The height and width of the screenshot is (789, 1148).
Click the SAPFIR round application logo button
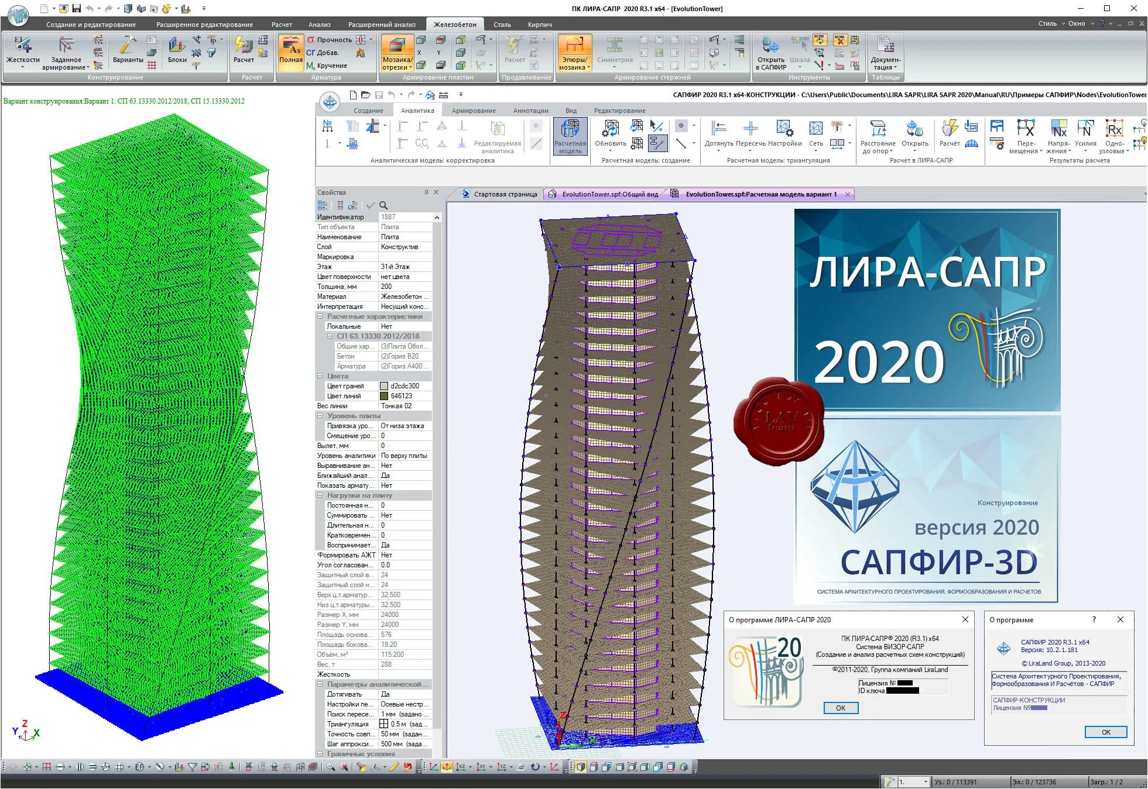(x=330, y=102)
